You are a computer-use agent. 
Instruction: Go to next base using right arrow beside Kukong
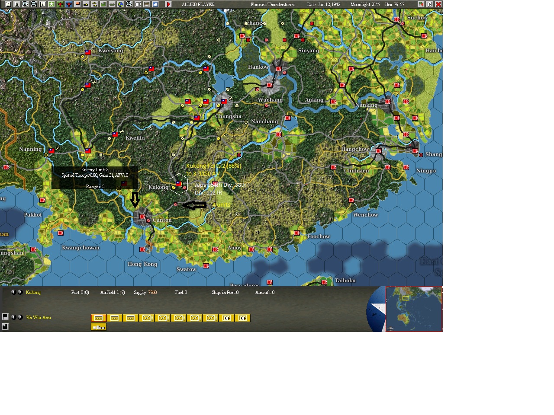(x=20, y=292)
